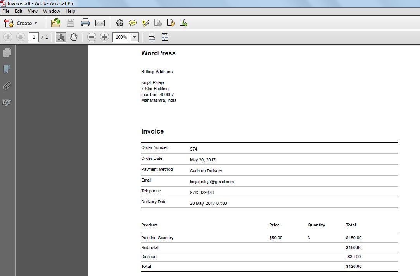Click the discount amount -$30.00
This screenshot has height=276, width=420.
pos(353,257)
